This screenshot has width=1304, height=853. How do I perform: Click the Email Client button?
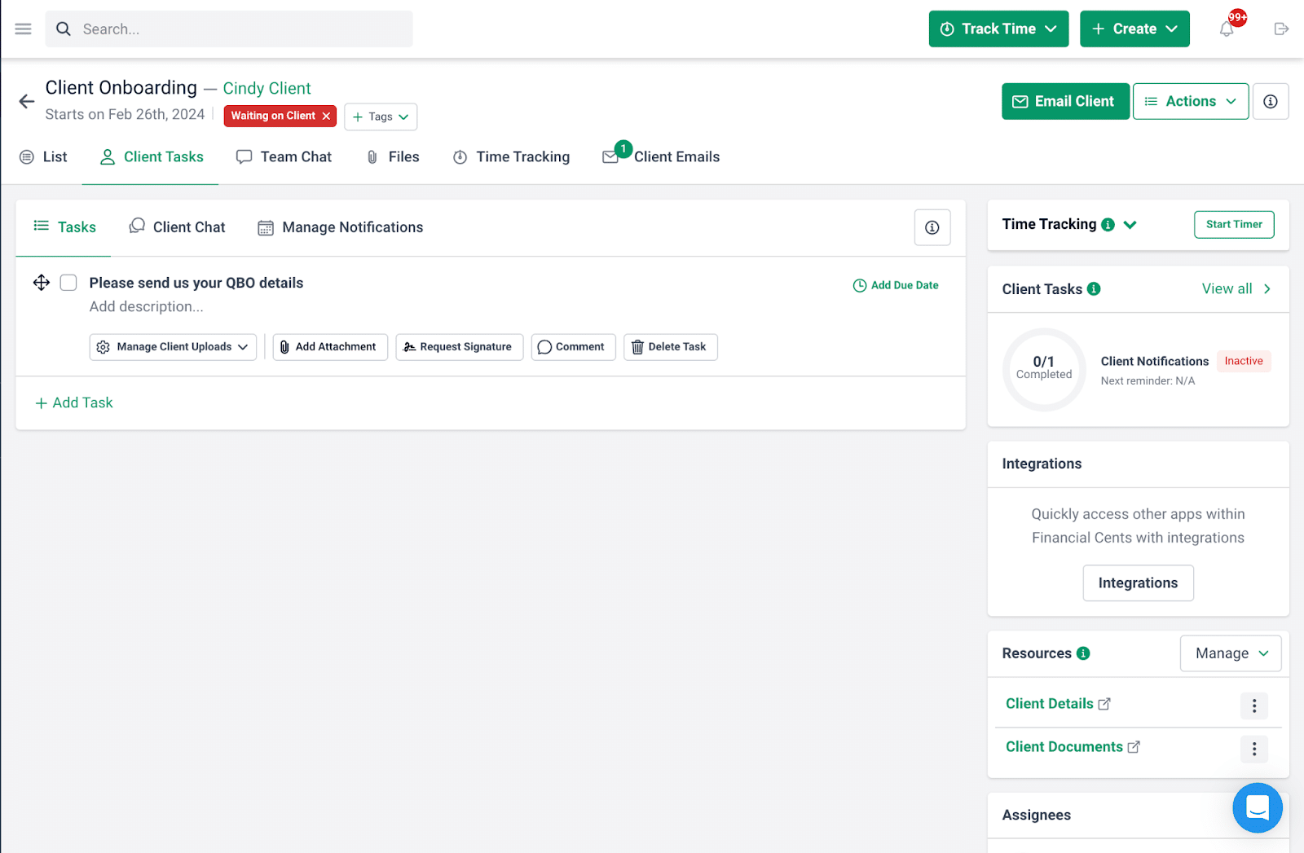(1065, 102)
